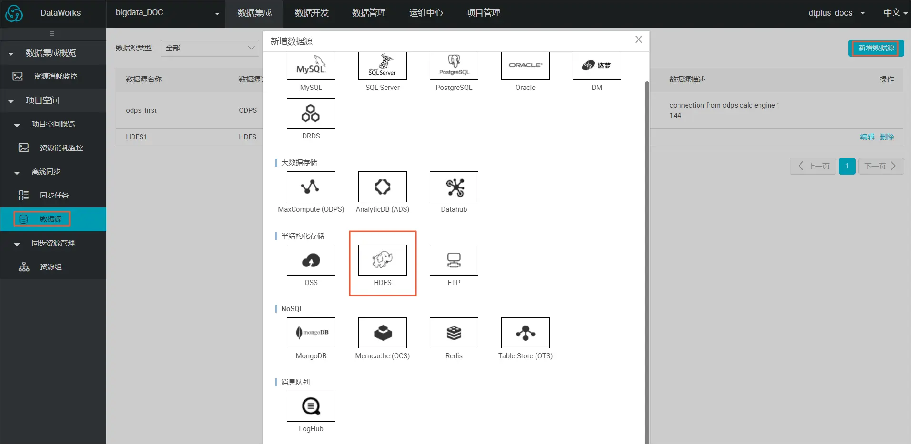Screen dimensions: 911x444
Task: Pick the OSS storage icon
Action: [311, 260]
